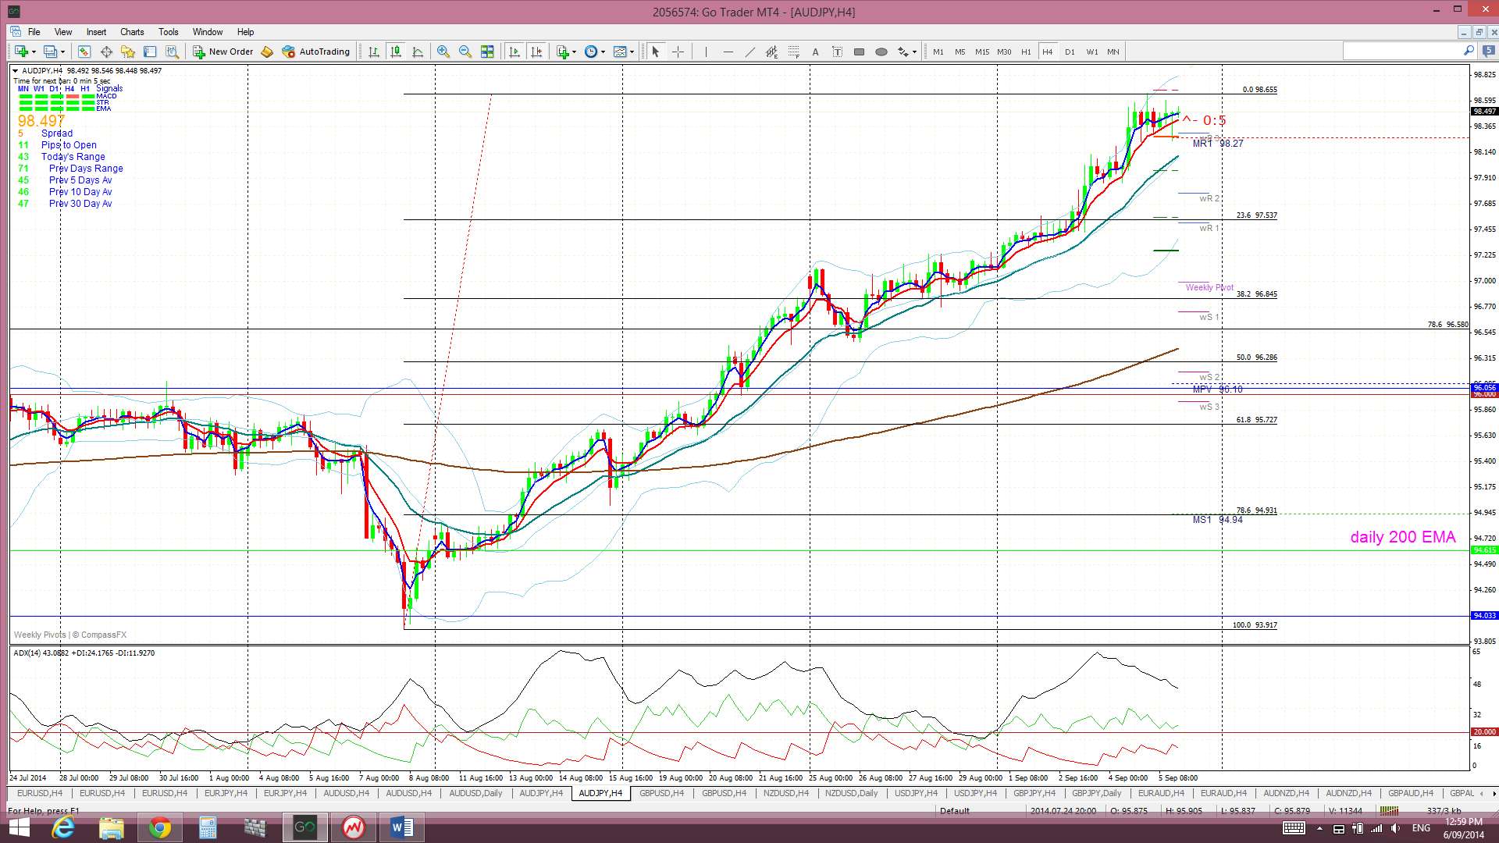1499x843 pixels.
Task: Select the Fibonacci retracement tool
Action: (x=793, y=52)
